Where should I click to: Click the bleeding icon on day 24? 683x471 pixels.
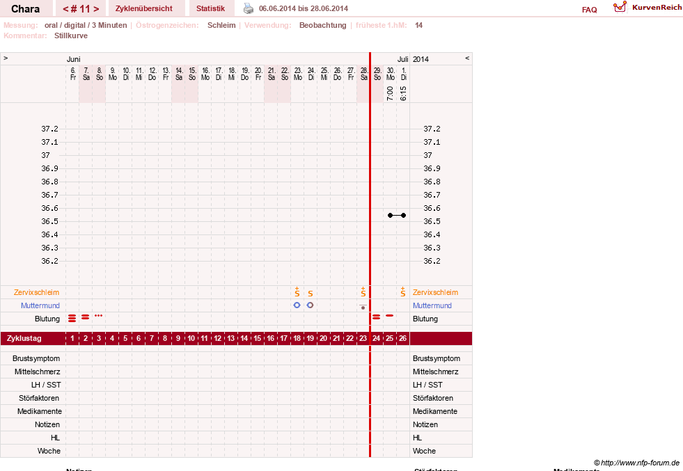377,317
